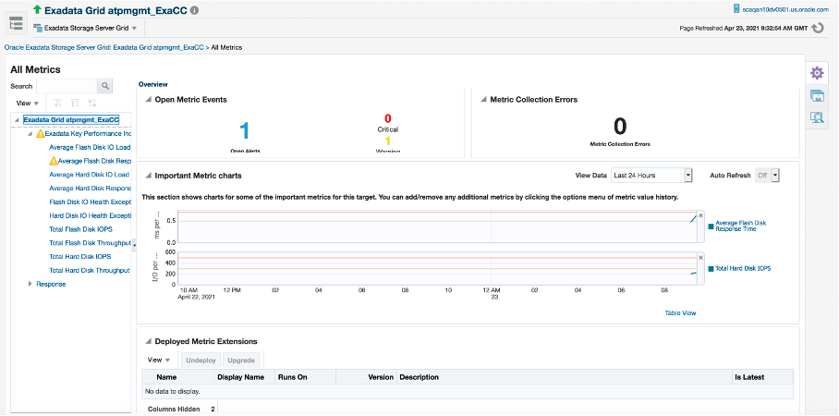Click the Oracle Exadata Storage Server Grid breadcrumb

(103, 47)
